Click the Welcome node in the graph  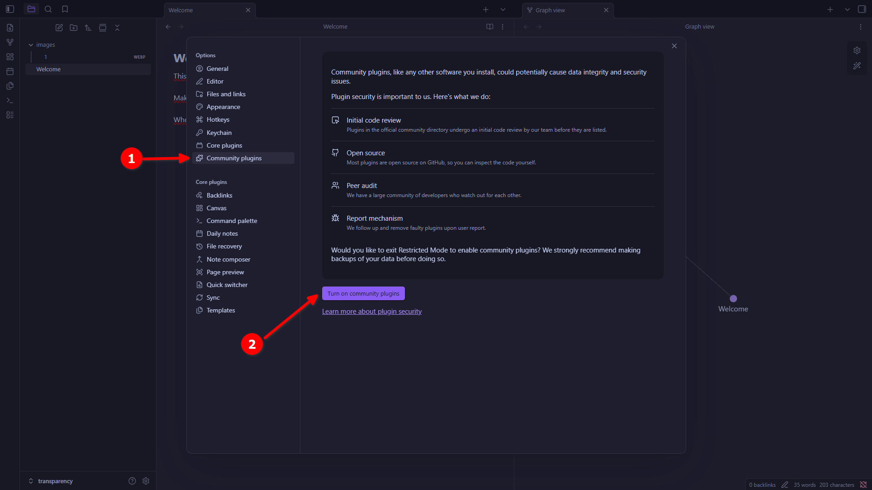[733, 299]
